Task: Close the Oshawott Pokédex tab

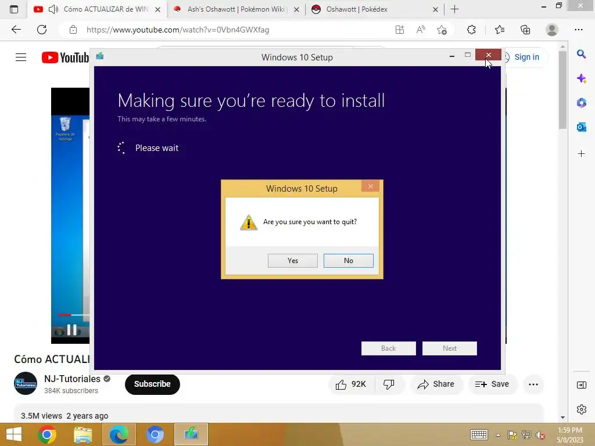Action: (435, 9)
